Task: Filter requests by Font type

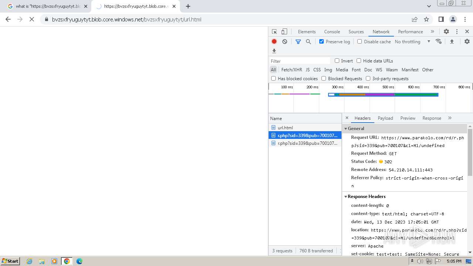Action: click(x=356, y=70)
